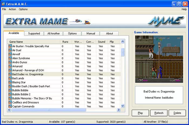Click the Delete button
Viewport: 189px width, 125px height.
[x=177, y=113]
